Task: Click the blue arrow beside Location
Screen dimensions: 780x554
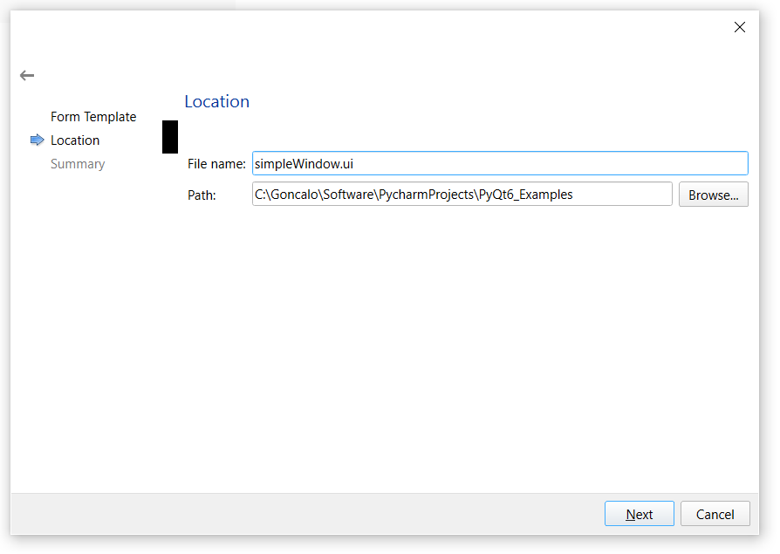Action: point(37,140)
